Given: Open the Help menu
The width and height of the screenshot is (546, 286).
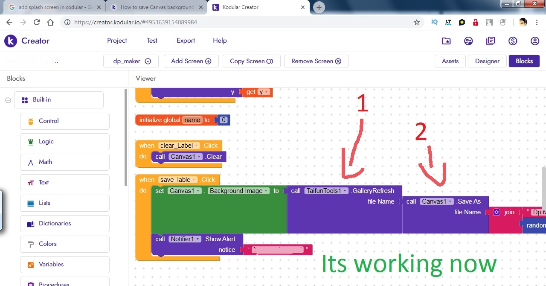Looking at the screenshot, I should coord(220,41).
